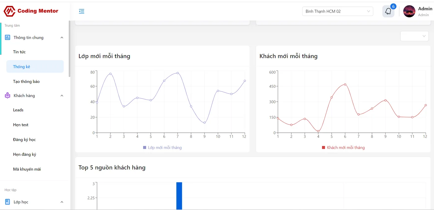This screenshot has height=210, width=434.
Task: Click the Khách hàng purple icon
Action: 7,96
